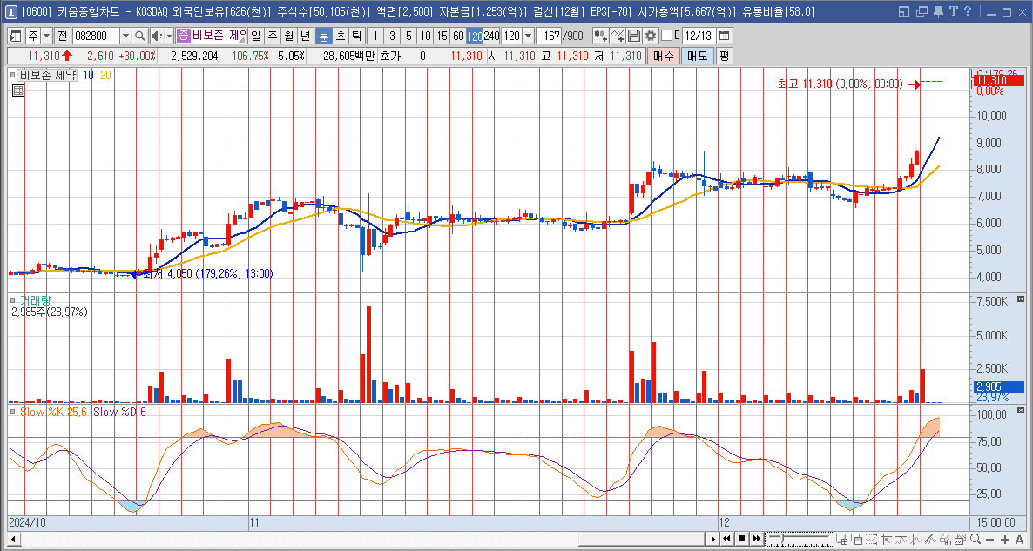The image size is (1033, 551).
Task: Click the pin window pushpin icon
Action: pyautogui.click(x=939, y=11)
